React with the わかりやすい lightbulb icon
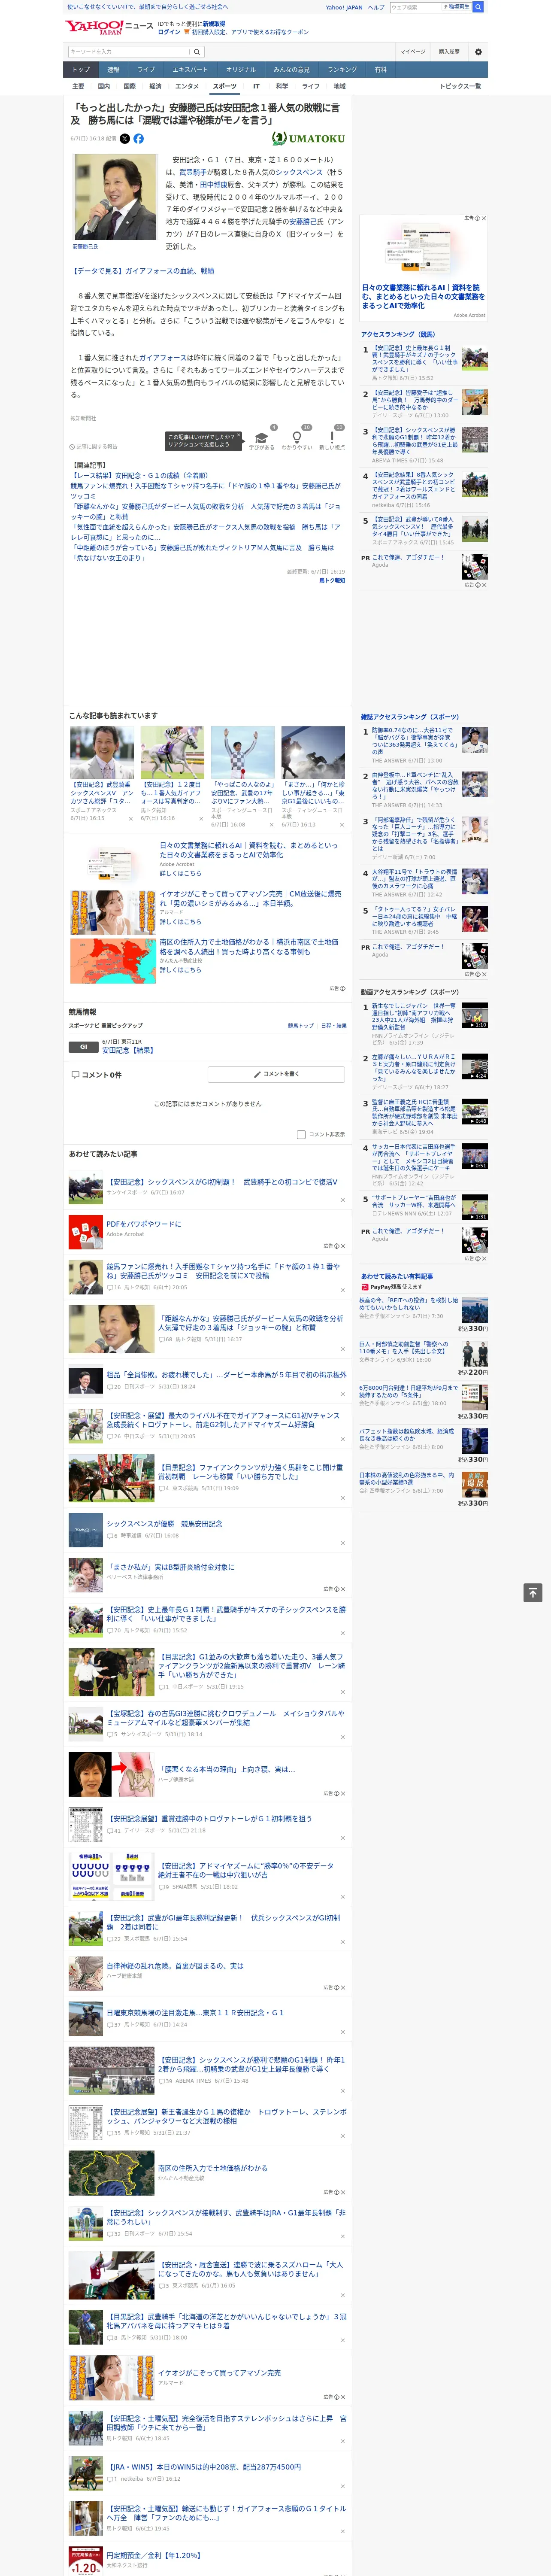This screenshot has height=2576, width=551. tap(297, 437)
